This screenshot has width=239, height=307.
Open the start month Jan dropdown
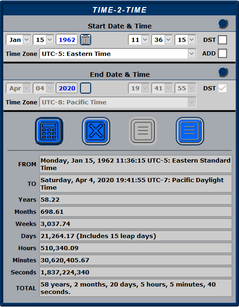coord(19,40)
